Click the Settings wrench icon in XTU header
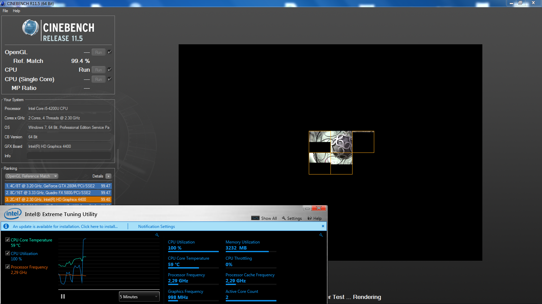Screen dimensions: 542x304 click(284, 218)
